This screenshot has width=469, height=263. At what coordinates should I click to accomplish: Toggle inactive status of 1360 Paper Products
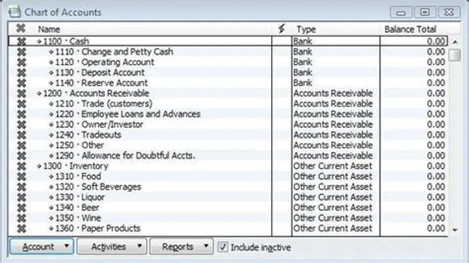click(21, 229)
